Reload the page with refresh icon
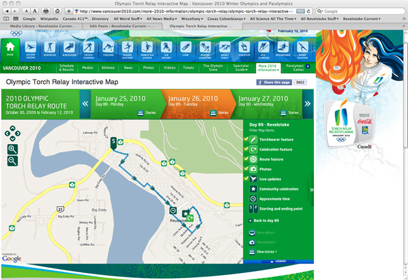The image size is (408, 280). tap(308, 11)
